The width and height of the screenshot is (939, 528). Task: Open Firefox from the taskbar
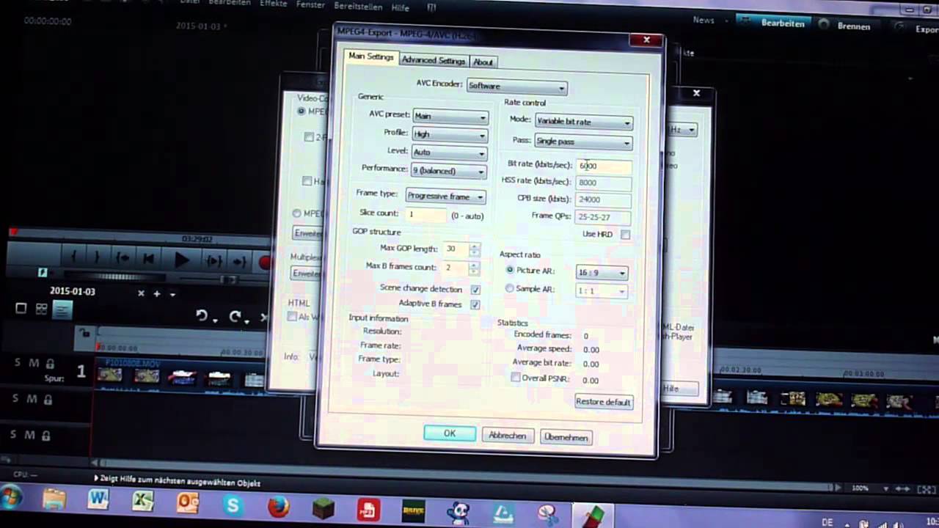[x=278, y=506]
